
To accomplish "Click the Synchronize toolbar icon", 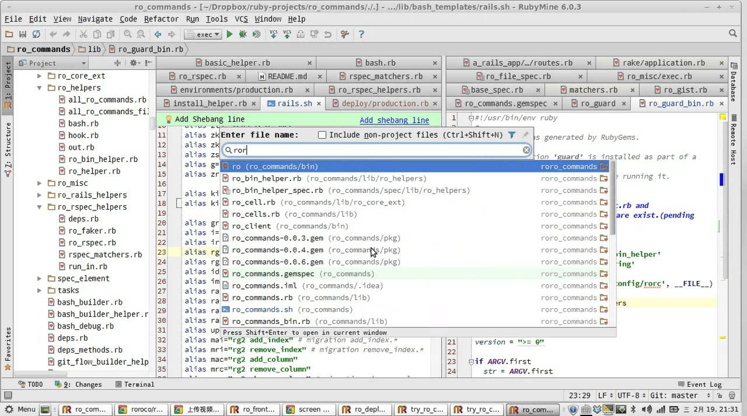I will (x=36, y=34).
